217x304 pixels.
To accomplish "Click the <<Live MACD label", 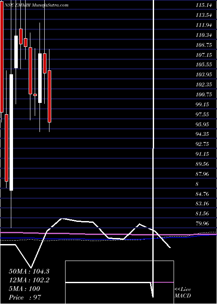I will [183, 293].
